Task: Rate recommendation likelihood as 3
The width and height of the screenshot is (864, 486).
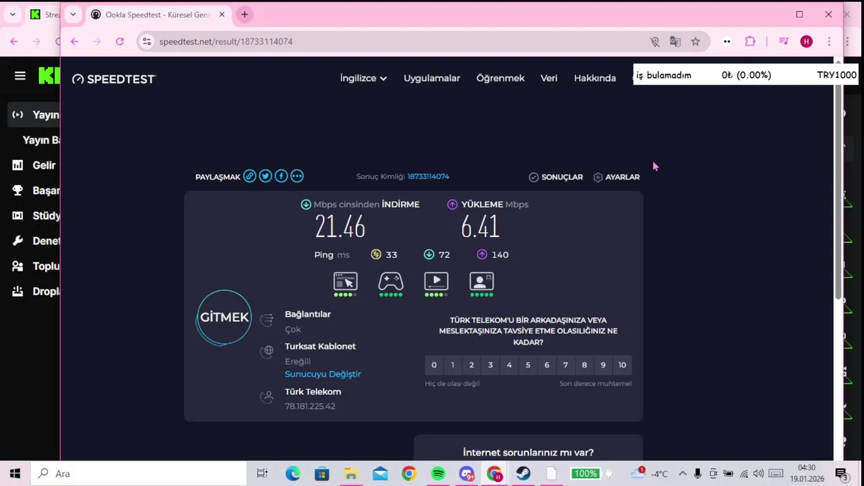Action: tap(491, 365)
